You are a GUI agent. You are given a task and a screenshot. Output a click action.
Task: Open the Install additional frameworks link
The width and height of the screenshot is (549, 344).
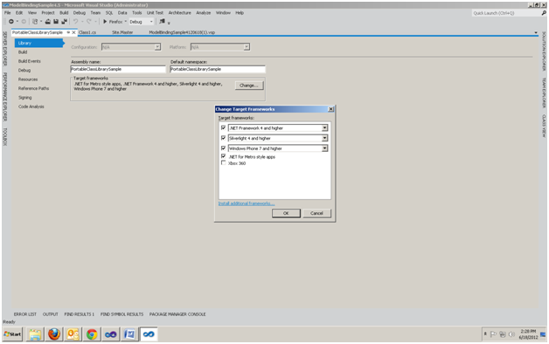pyautogui.click(x=247, y=203)
